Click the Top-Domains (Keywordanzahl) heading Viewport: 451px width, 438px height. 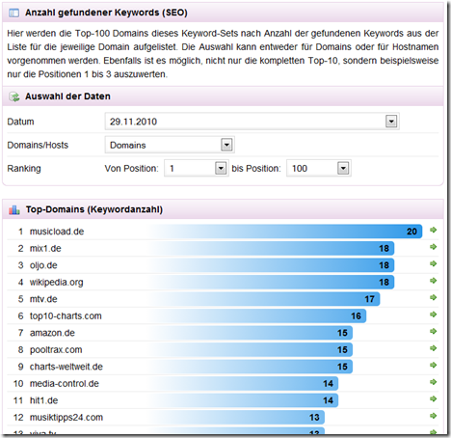coord(94,209)
